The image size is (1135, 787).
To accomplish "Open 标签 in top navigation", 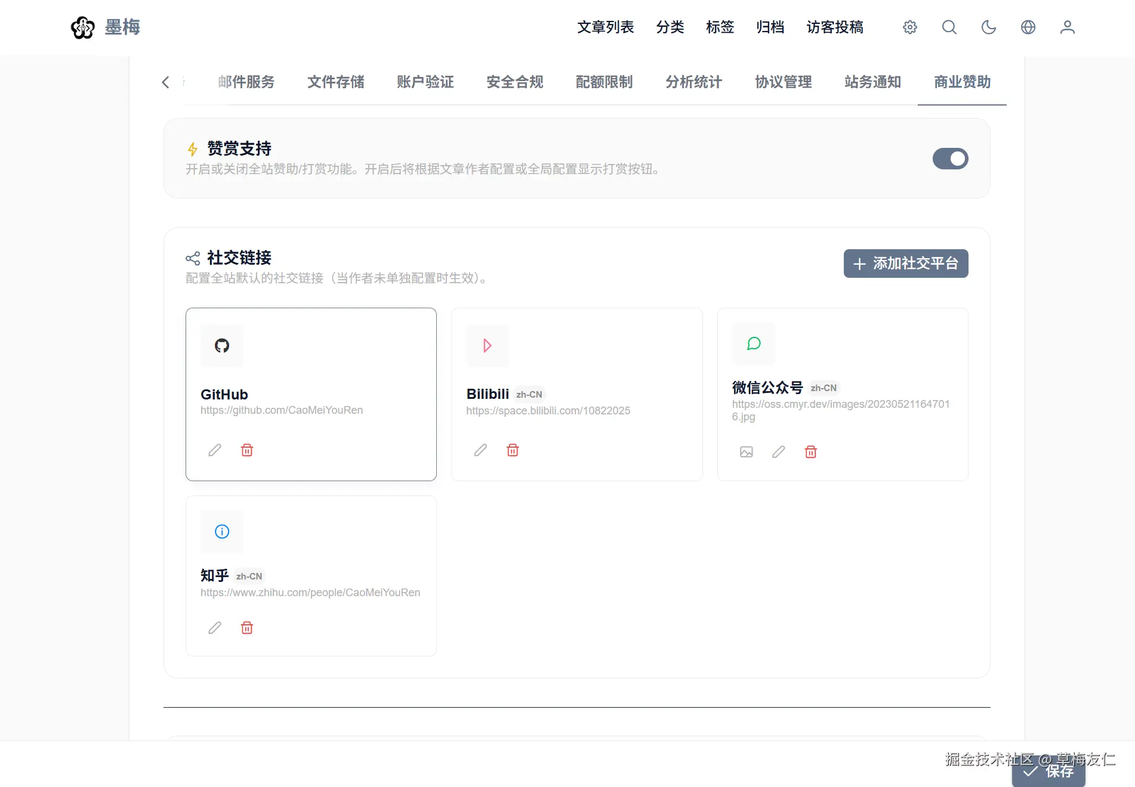I will click(x=720, y=27).
